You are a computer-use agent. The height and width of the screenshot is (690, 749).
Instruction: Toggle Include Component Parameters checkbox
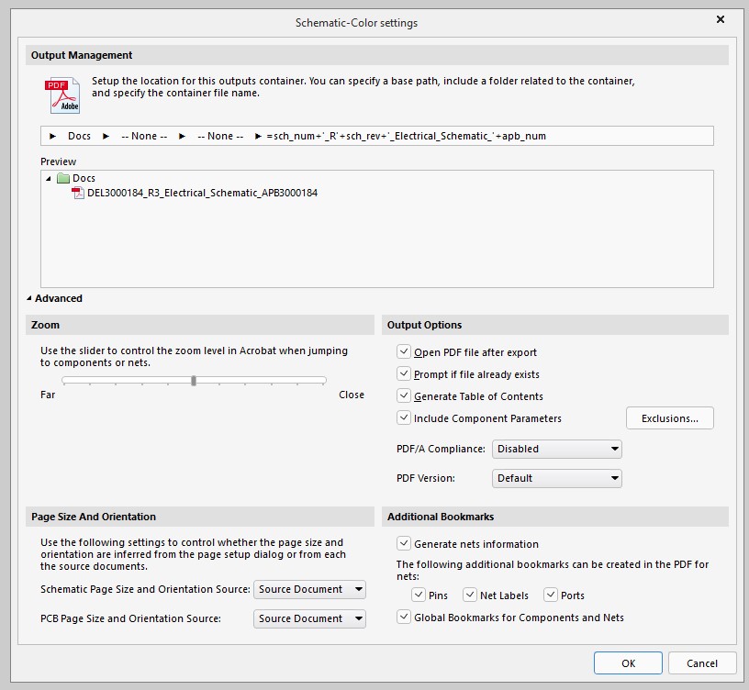404,417
